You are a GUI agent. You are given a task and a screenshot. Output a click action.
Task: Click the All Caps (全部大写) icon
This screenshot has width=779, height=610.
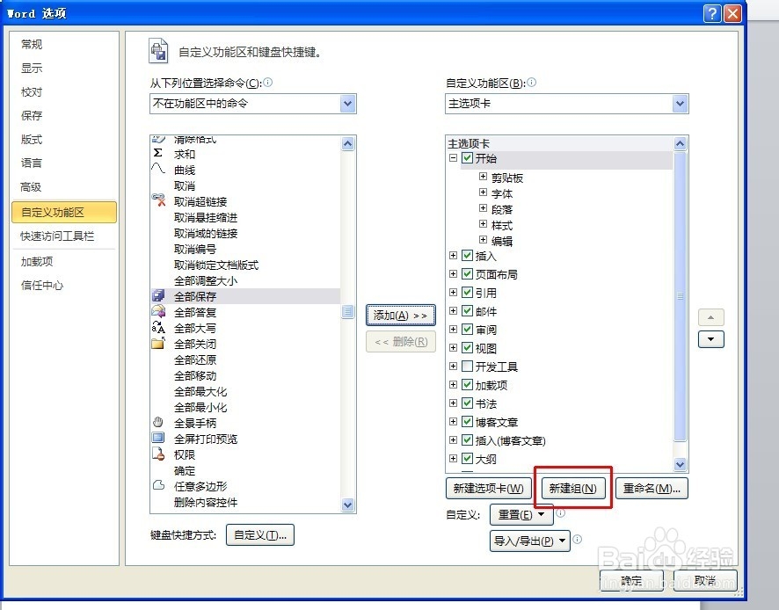click(158, 327)
